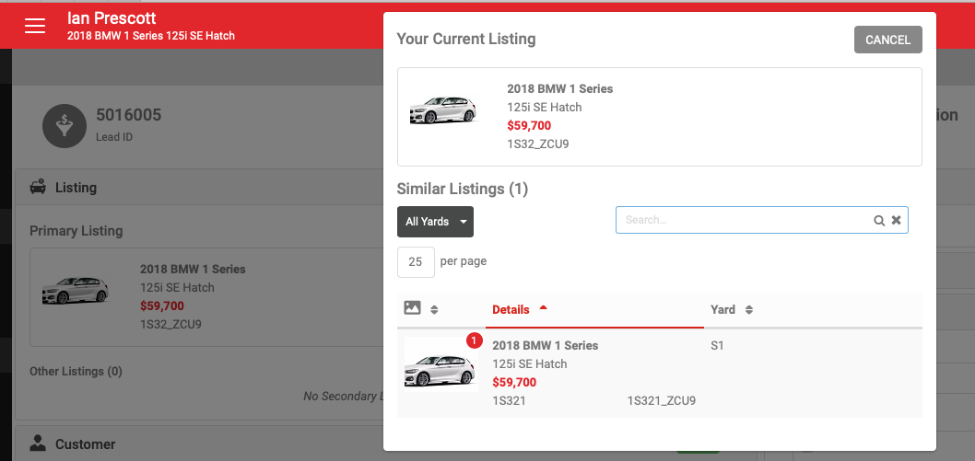Select the similar listing car thumbnail
Viewport: 975px width, 461px height.
(441, 364)
